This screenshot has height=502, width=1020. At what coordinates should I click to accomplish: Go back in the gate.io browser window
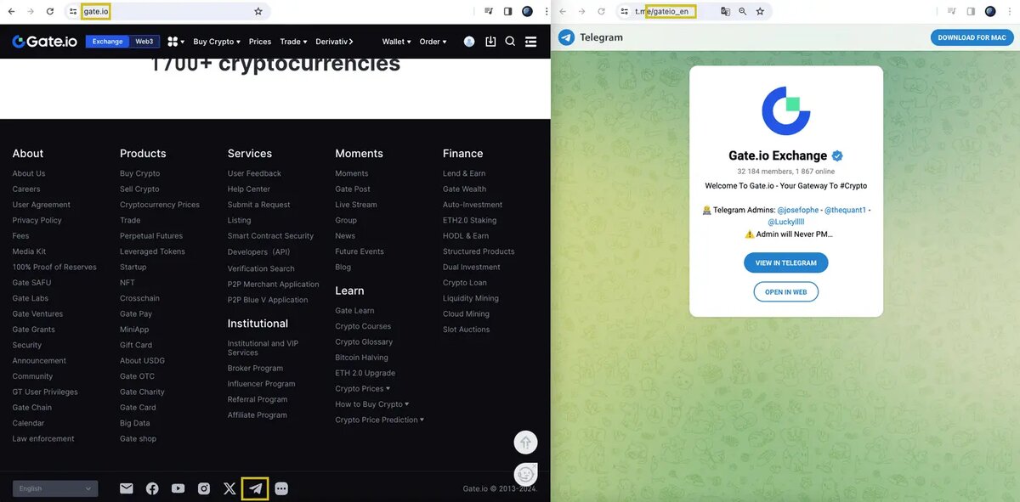[11, 11]
